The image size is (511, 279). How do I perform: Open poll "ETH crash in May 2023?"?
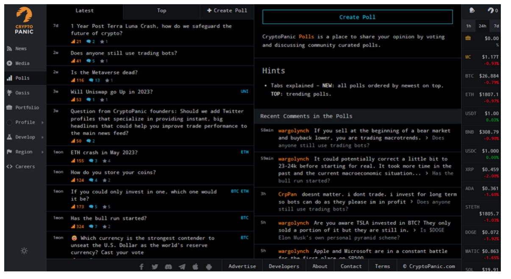[x=104, y=153]
